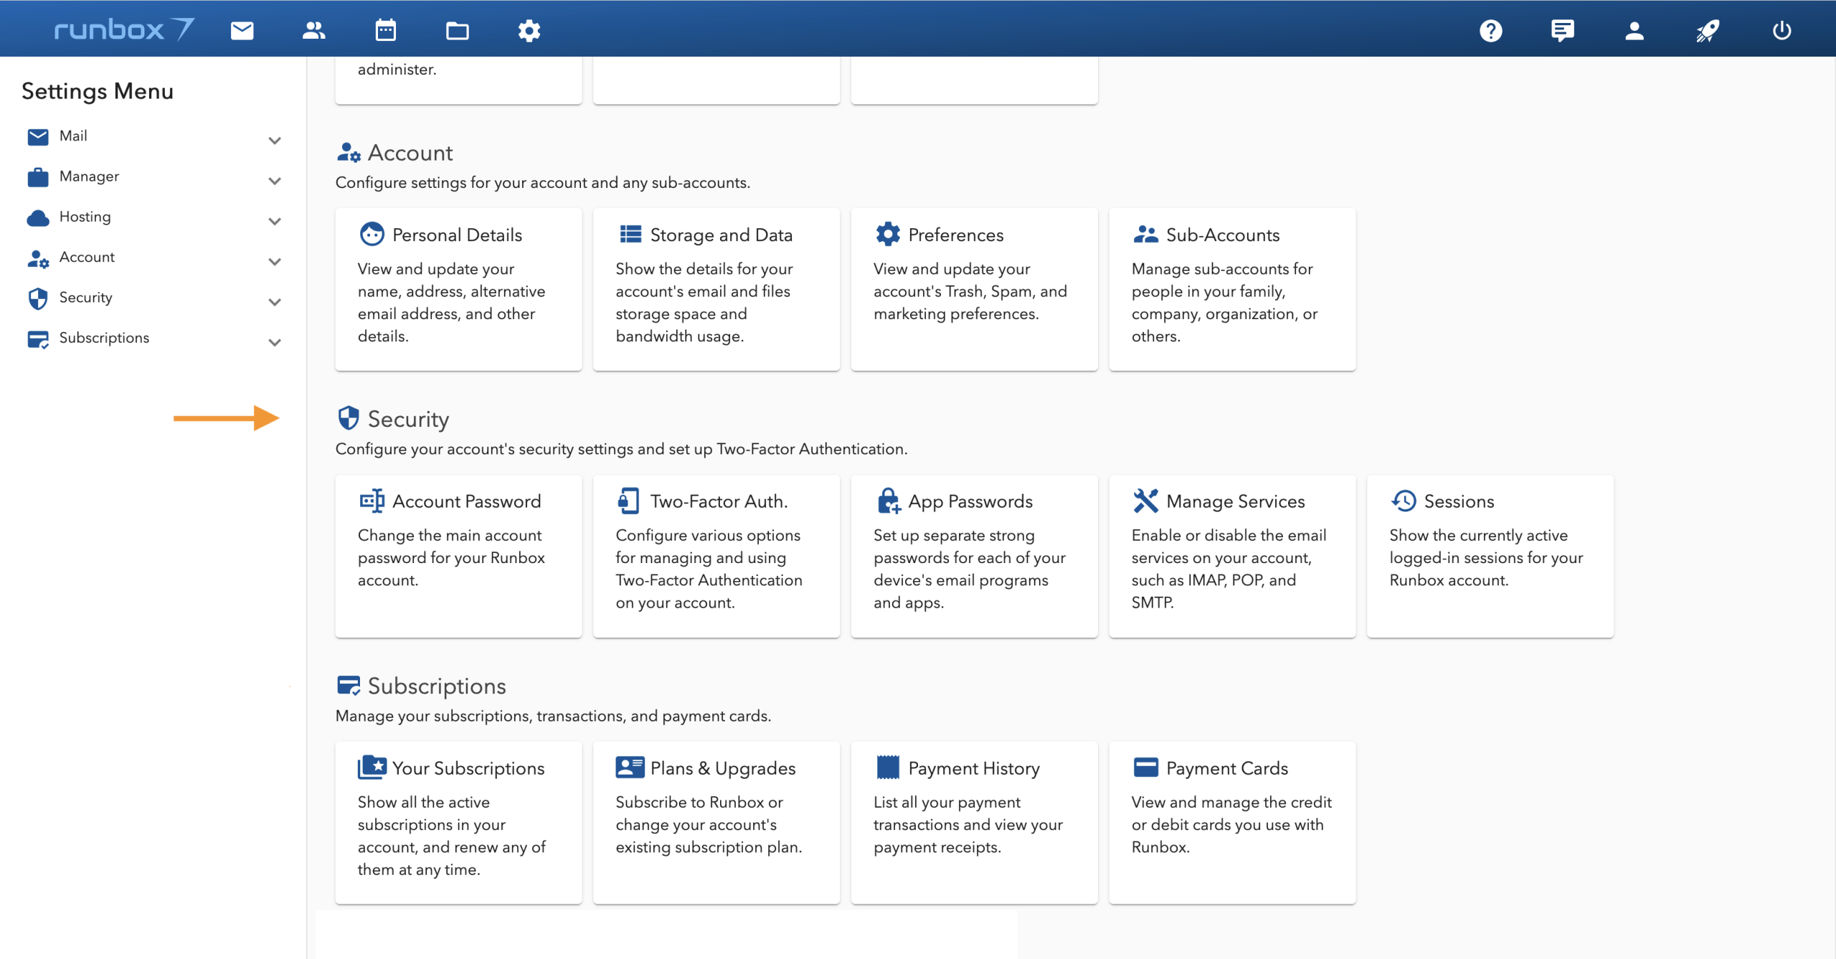Image resolution: width=1836 pixels, height=959 pixels.
Task: Click the power logout icon
Action: [1781, 30]
